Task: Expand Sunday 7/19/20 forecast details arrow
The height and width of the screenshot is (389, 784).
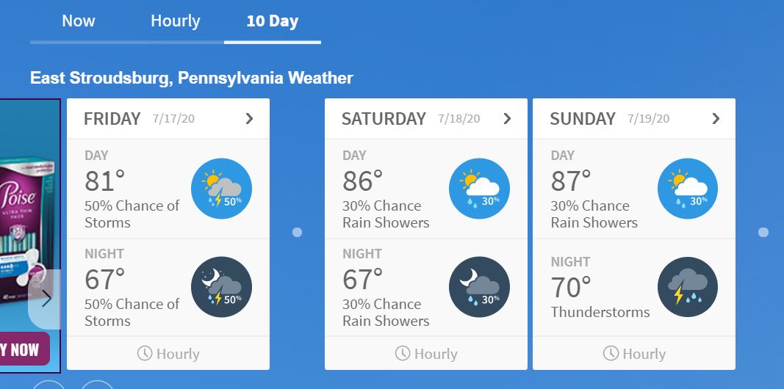Action: click(x=716, y=119)
